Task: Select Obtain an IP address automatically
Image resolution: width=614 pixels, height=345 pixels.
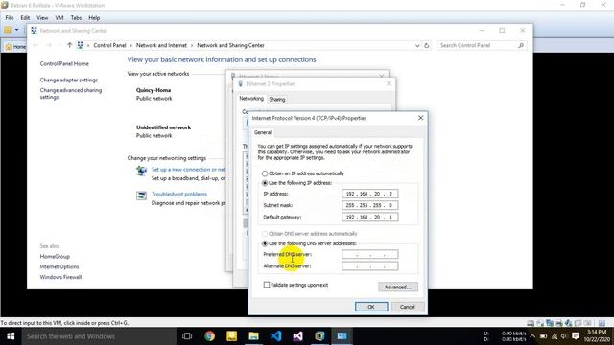Action: [x=265, y=173]
